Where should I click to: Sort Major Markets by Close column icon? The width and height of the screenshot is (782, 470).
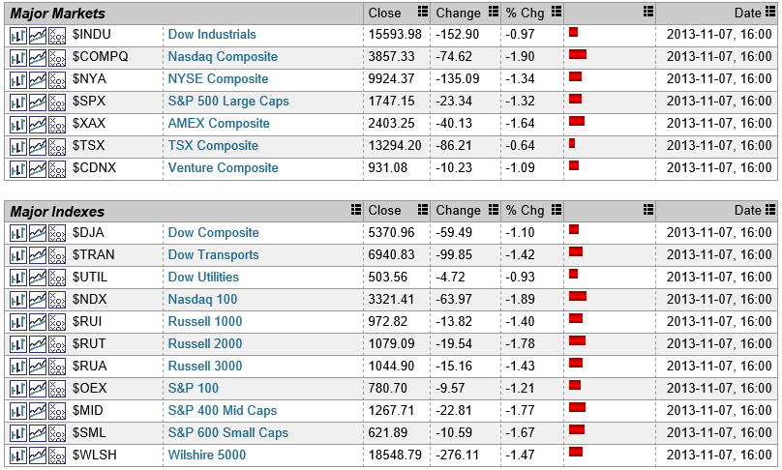pyautogui.click(x=422, y=13)
